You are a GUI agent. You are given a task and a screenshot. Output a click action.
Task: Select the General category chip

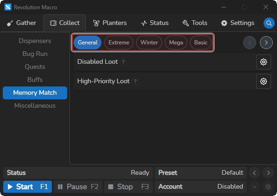88,43
